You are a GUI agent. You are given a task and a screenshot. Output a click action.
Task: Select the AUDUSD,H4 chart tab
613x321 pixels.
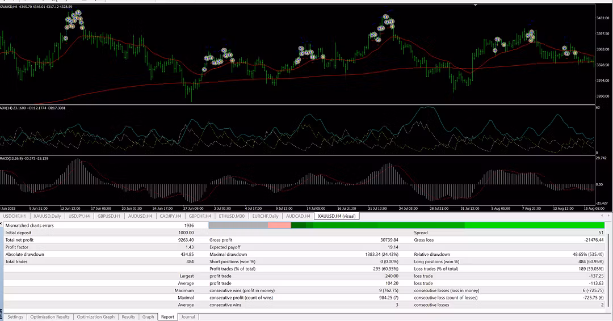click(x=140, y=216)
